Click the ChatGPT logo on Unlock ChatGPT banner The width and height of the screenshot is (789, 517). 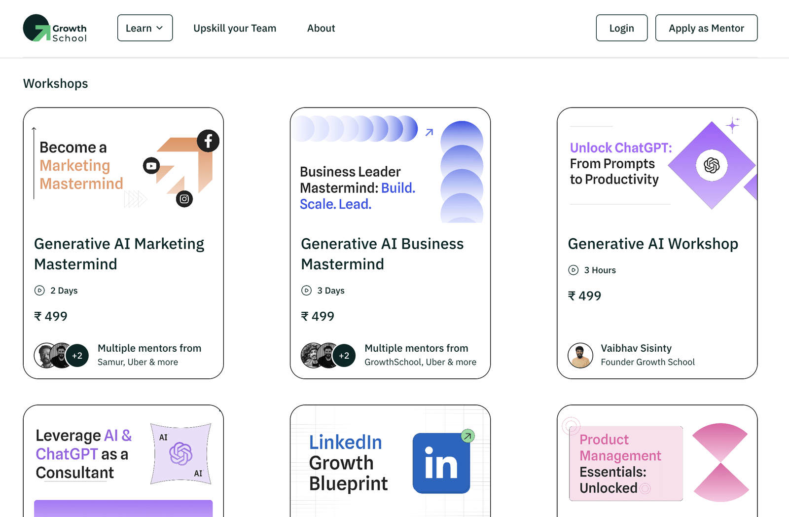712,165
